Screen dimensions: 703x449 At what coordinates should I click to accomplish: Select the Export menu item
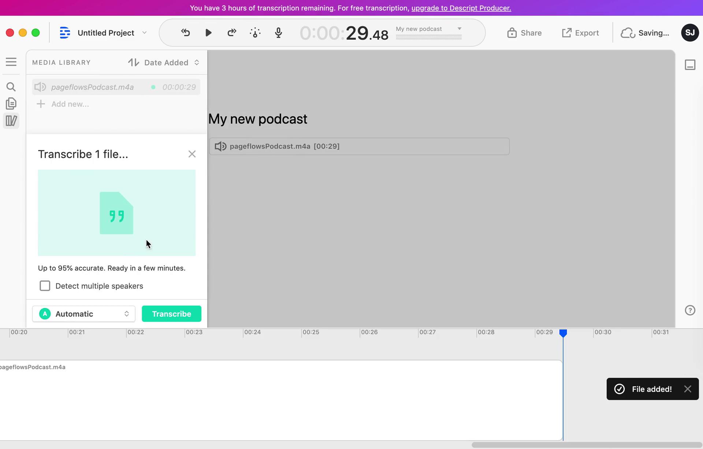pos(580,33)
